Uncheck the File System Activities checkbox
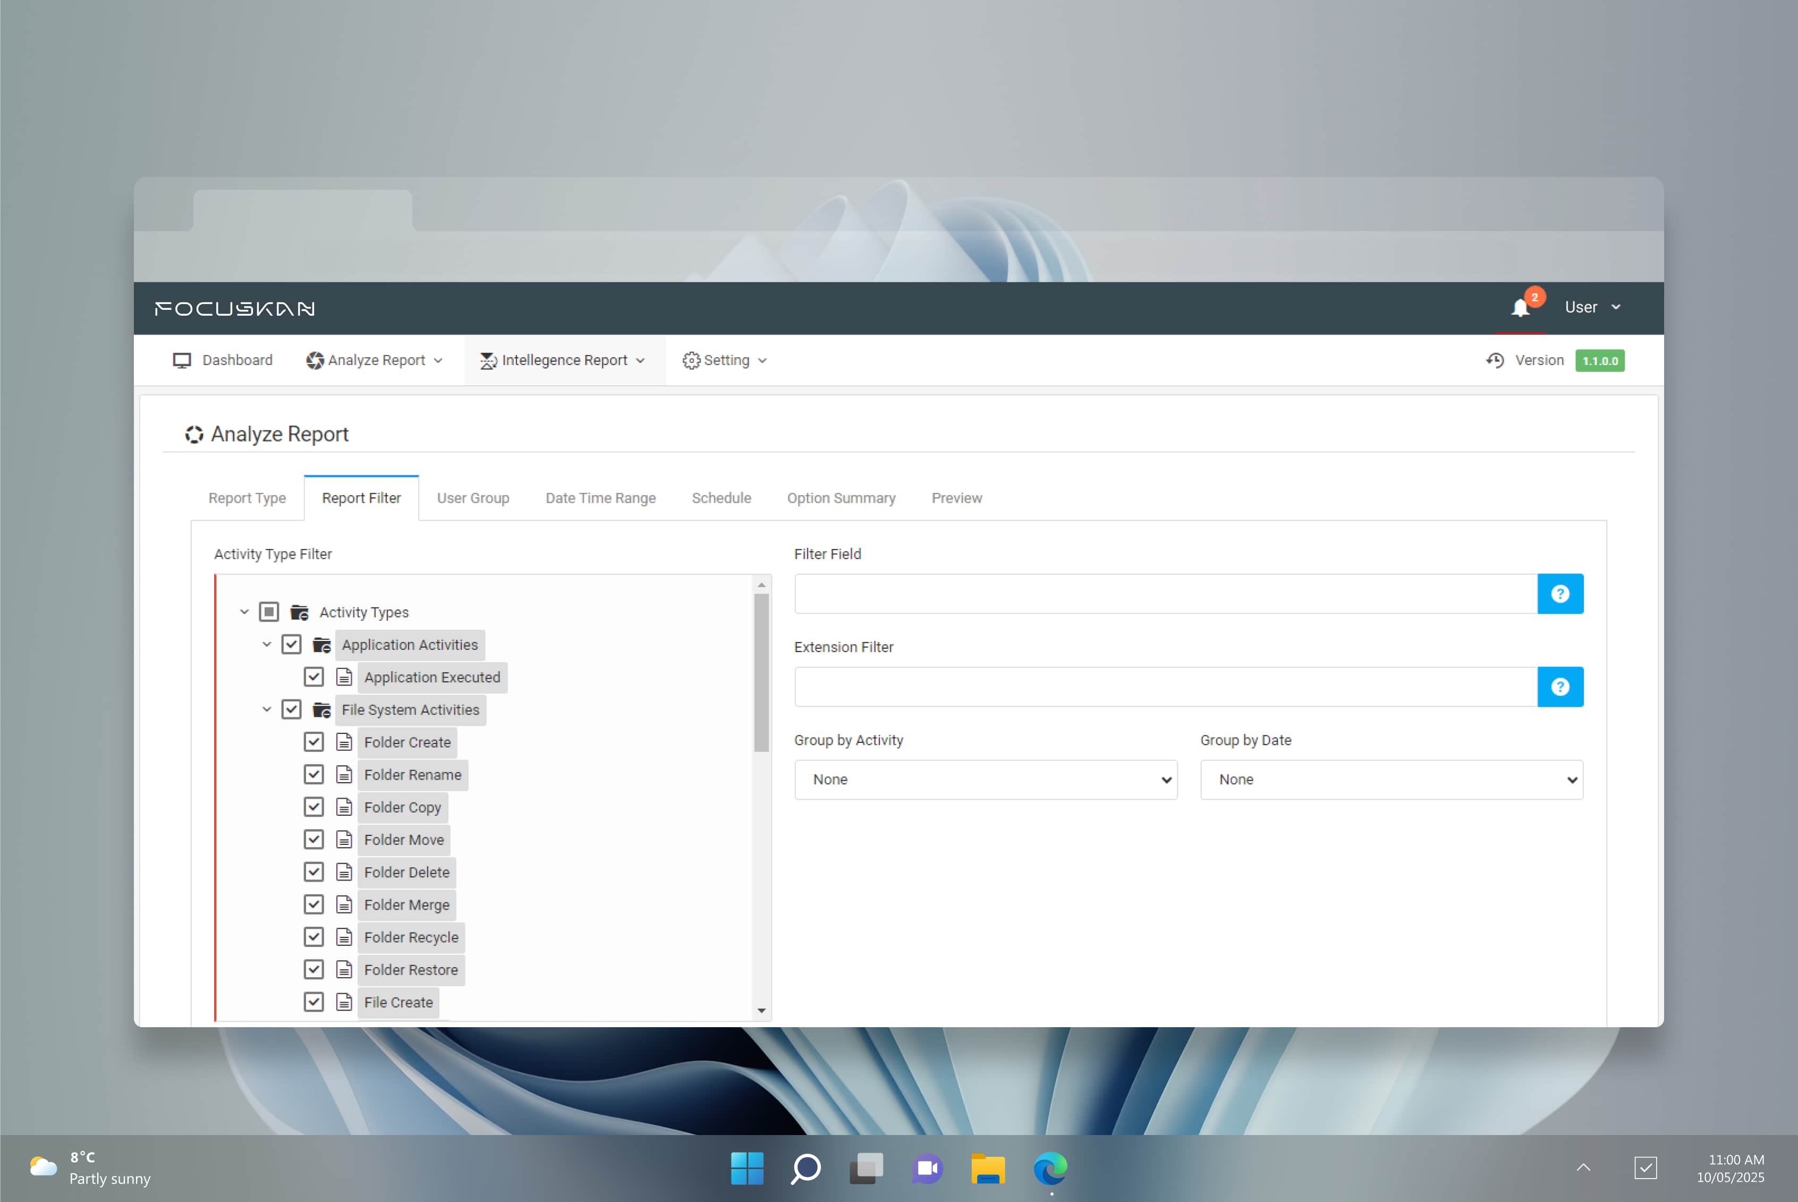This screenshot has height=1202, width=1798. tap(291, 710)
